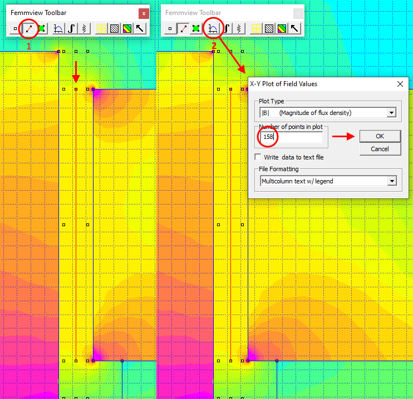Screen dimensions: 413x399
Task: Select green area mode in the grayed-out Femmview Toolbar
Action: (x=196, y=29)
